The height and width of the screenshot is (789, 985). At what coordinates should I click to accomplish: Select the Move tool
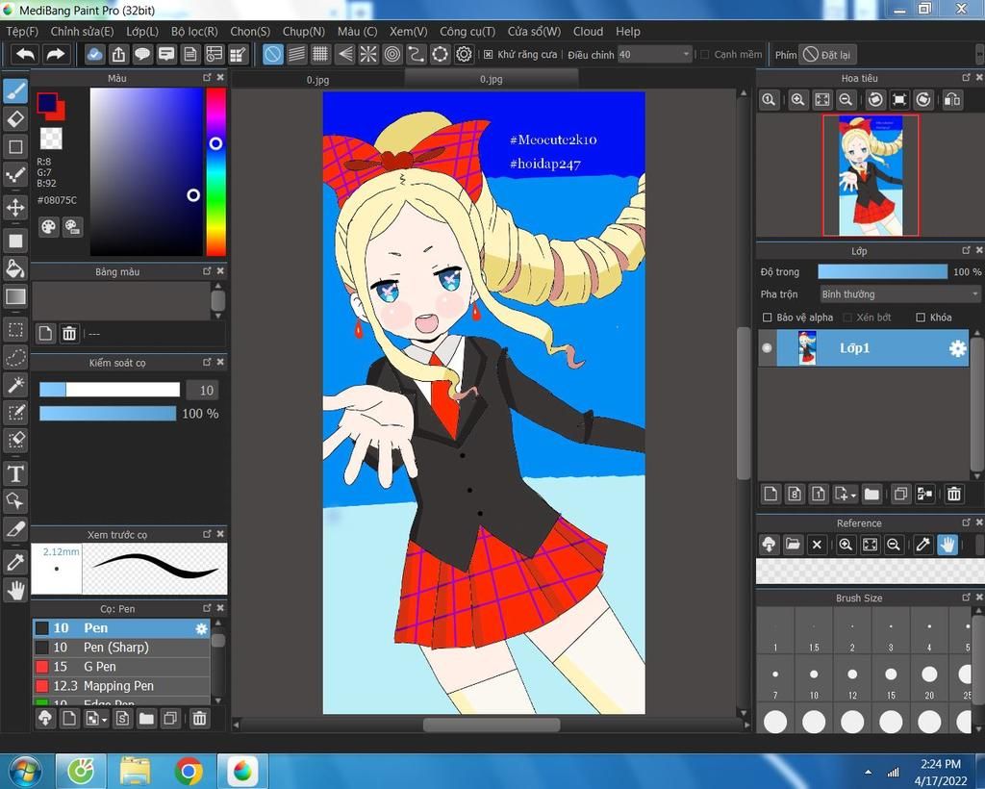[x=15, y=207]
